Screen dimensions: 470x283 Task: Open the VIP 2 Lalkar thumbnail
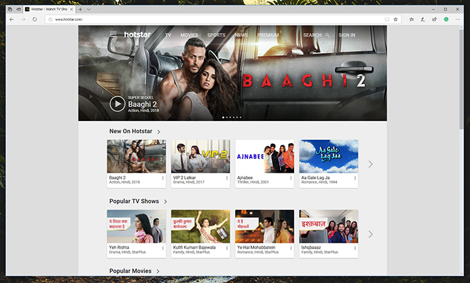click(201, 156)
